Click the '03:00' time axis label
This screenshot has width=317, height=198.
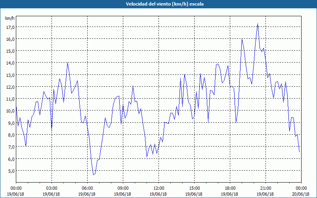coord(52,188)
